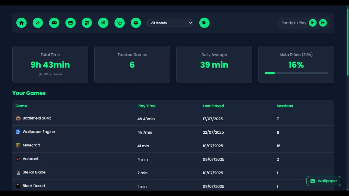
Task: Click the 16% daily goal value
Action: point(296,65)
